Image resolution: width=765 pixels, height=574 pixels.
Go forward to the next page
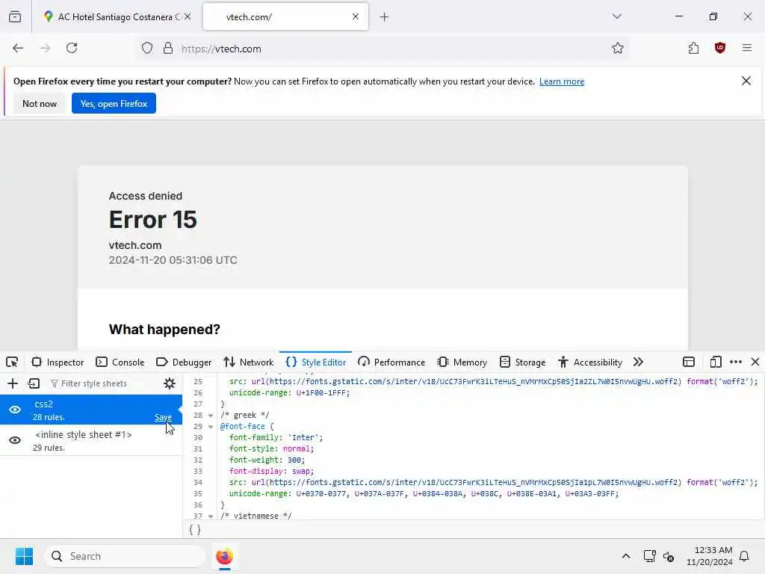[45, 49]
